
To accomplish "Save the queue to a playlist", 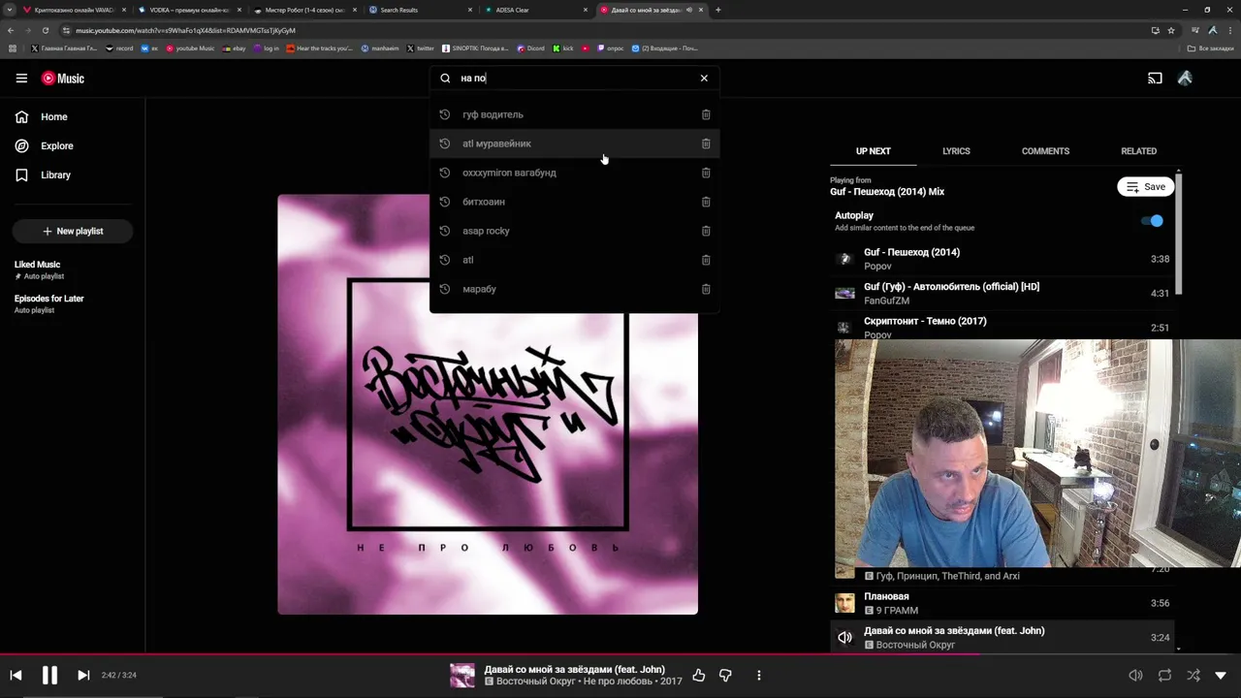I will [1146, 187].
